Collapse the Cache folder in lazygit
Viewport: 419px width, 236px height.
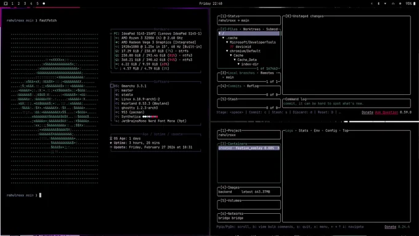tap(231, 55)
